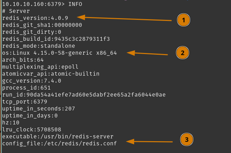Click the orange circle numbered 1
The image size is (231, 153).
(x=183, y=20)
